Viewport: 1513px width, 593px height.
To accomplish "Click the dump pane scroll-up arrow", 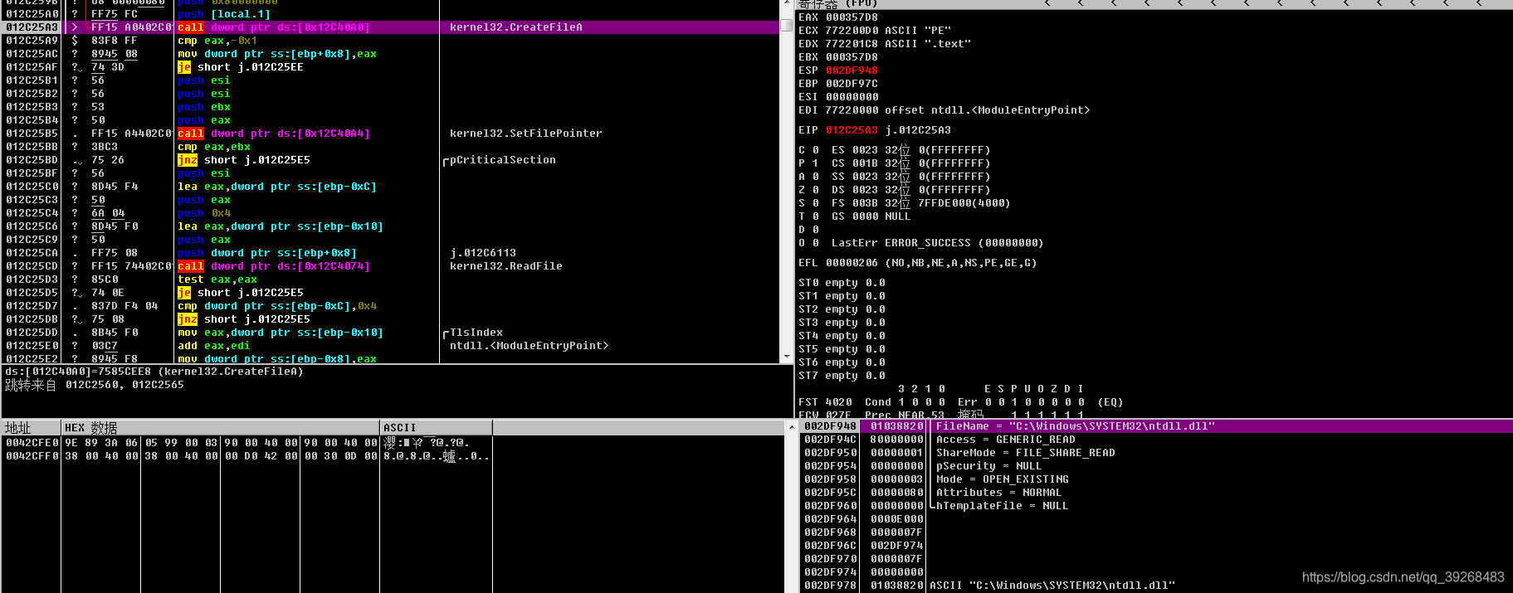I will coord(791,428).
